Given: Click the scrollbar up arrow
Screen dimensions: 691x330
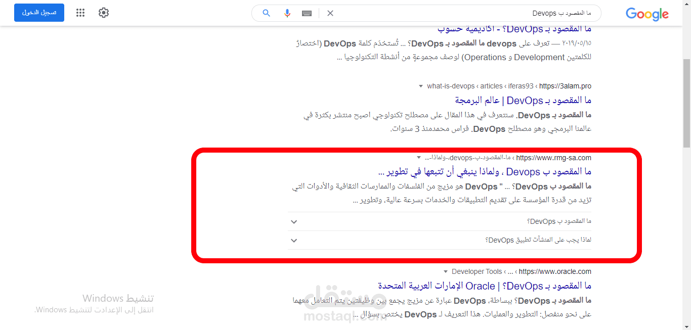Looking at the screenshot, I should pyautogui.click(x=686, y=4).
